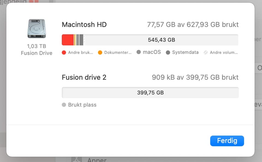262x162 pixels.
Task: Click the orange Dokumenter legend dot
Action: coord(100,53)
